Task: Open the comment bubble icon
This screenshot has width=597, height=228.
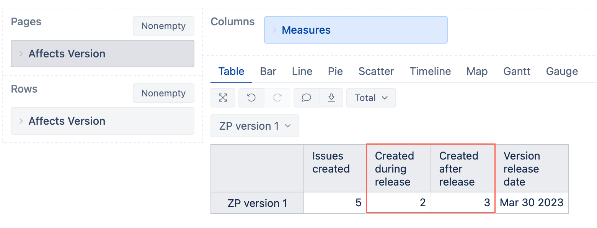Action: click(306, 98)
